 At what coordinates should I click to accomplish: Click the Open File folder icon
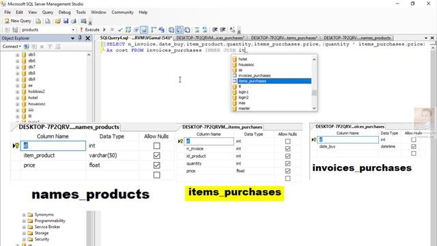point(57,21)
